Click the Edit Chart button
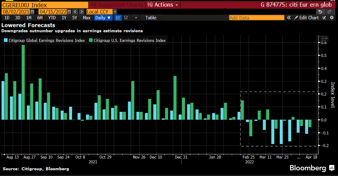This screenshot has height=176, width=338. click(307, 18)
